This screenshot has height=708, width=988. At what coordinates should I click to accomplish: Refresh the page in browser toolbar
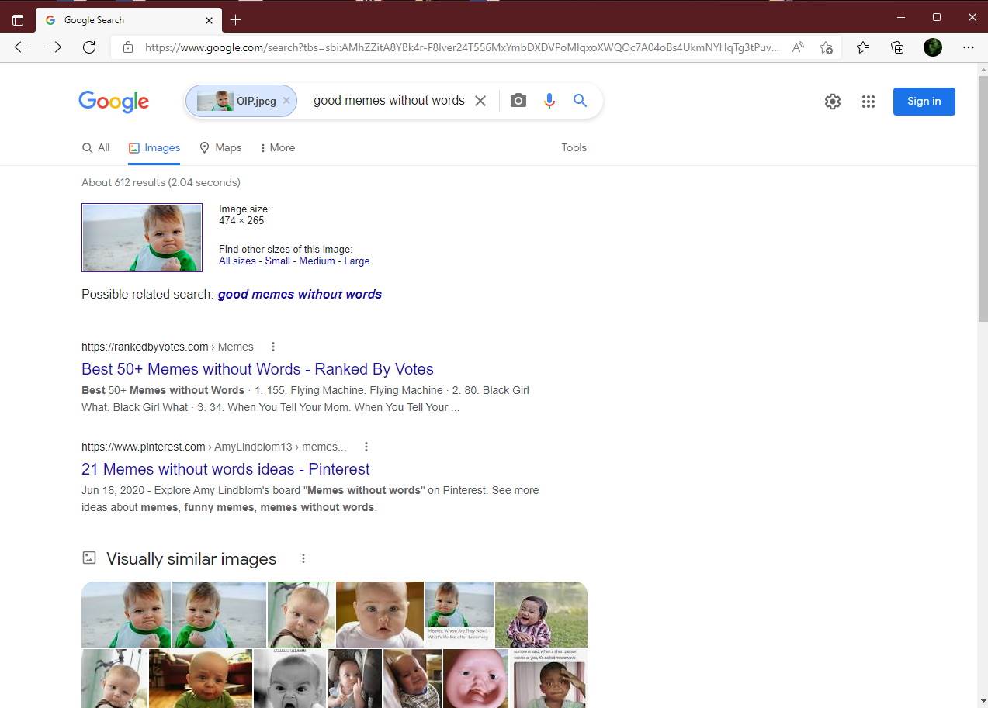tap(89, 47)
